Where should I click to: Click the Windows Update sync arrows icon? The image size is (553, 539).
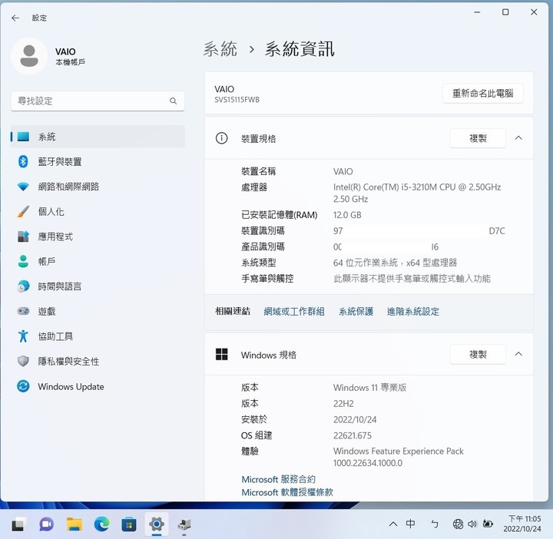[23, 386]
